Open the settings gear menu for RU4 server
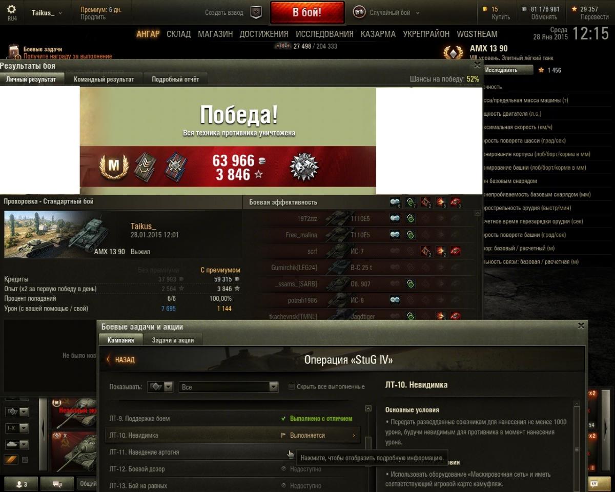 coord(11,10)
